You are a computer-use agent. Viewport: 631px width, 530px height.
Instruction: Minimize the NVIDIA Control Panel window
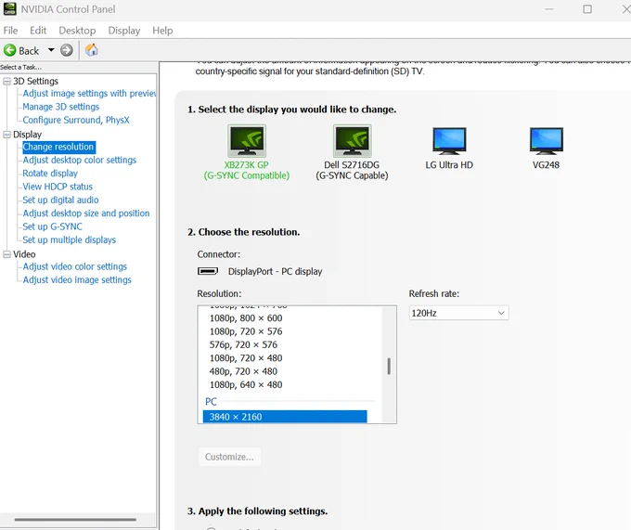(549, 9)
